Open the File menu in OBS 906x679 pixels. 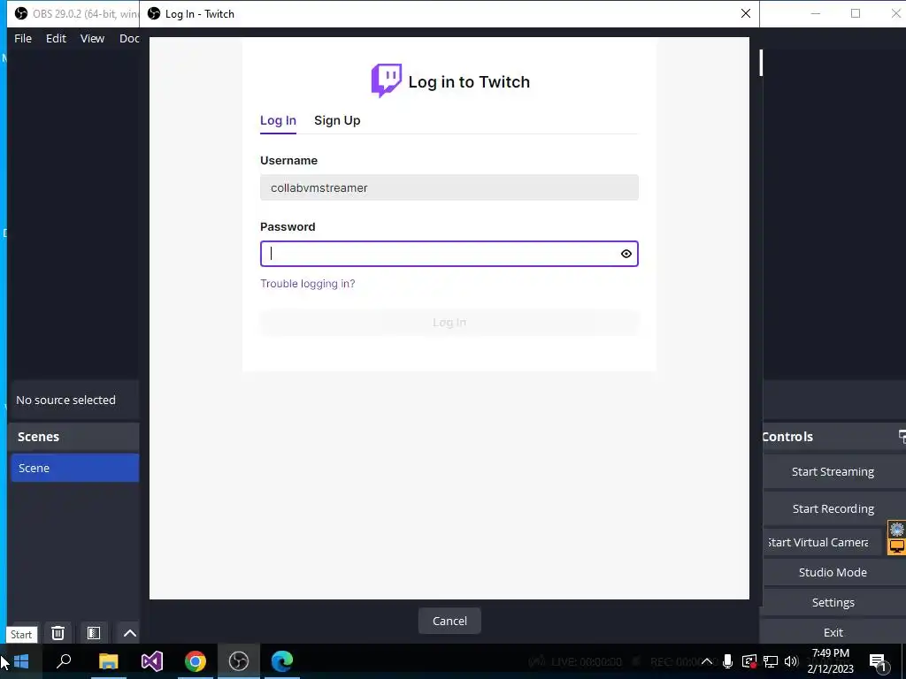pos(23,38)
